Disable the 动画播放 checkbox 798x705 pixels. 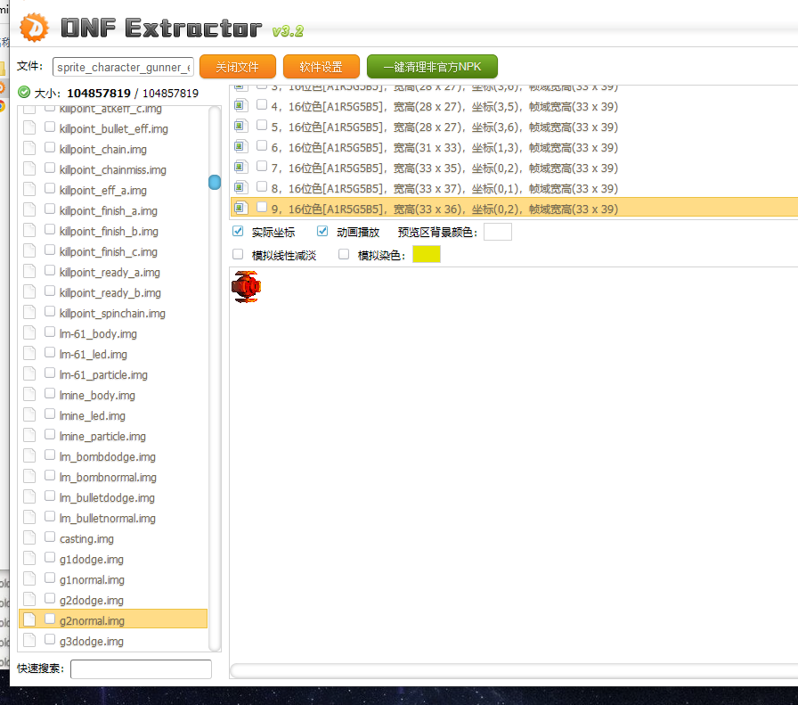point(322,232)
